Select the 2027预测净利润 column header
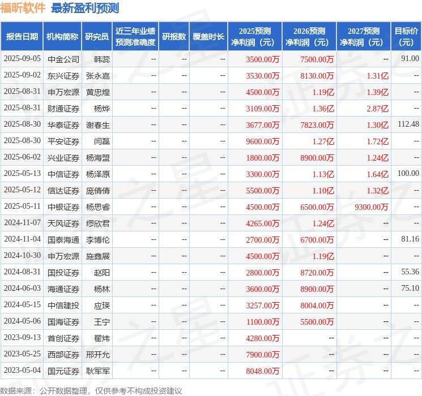The image size is (422, 396). point(364,36)
